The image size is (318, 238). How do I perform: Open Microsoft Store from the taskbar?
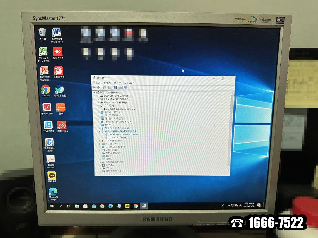85,206
